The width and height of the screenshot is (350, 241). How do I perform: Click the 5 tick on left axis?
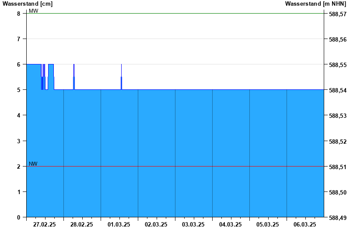click(x=19, y=90)
